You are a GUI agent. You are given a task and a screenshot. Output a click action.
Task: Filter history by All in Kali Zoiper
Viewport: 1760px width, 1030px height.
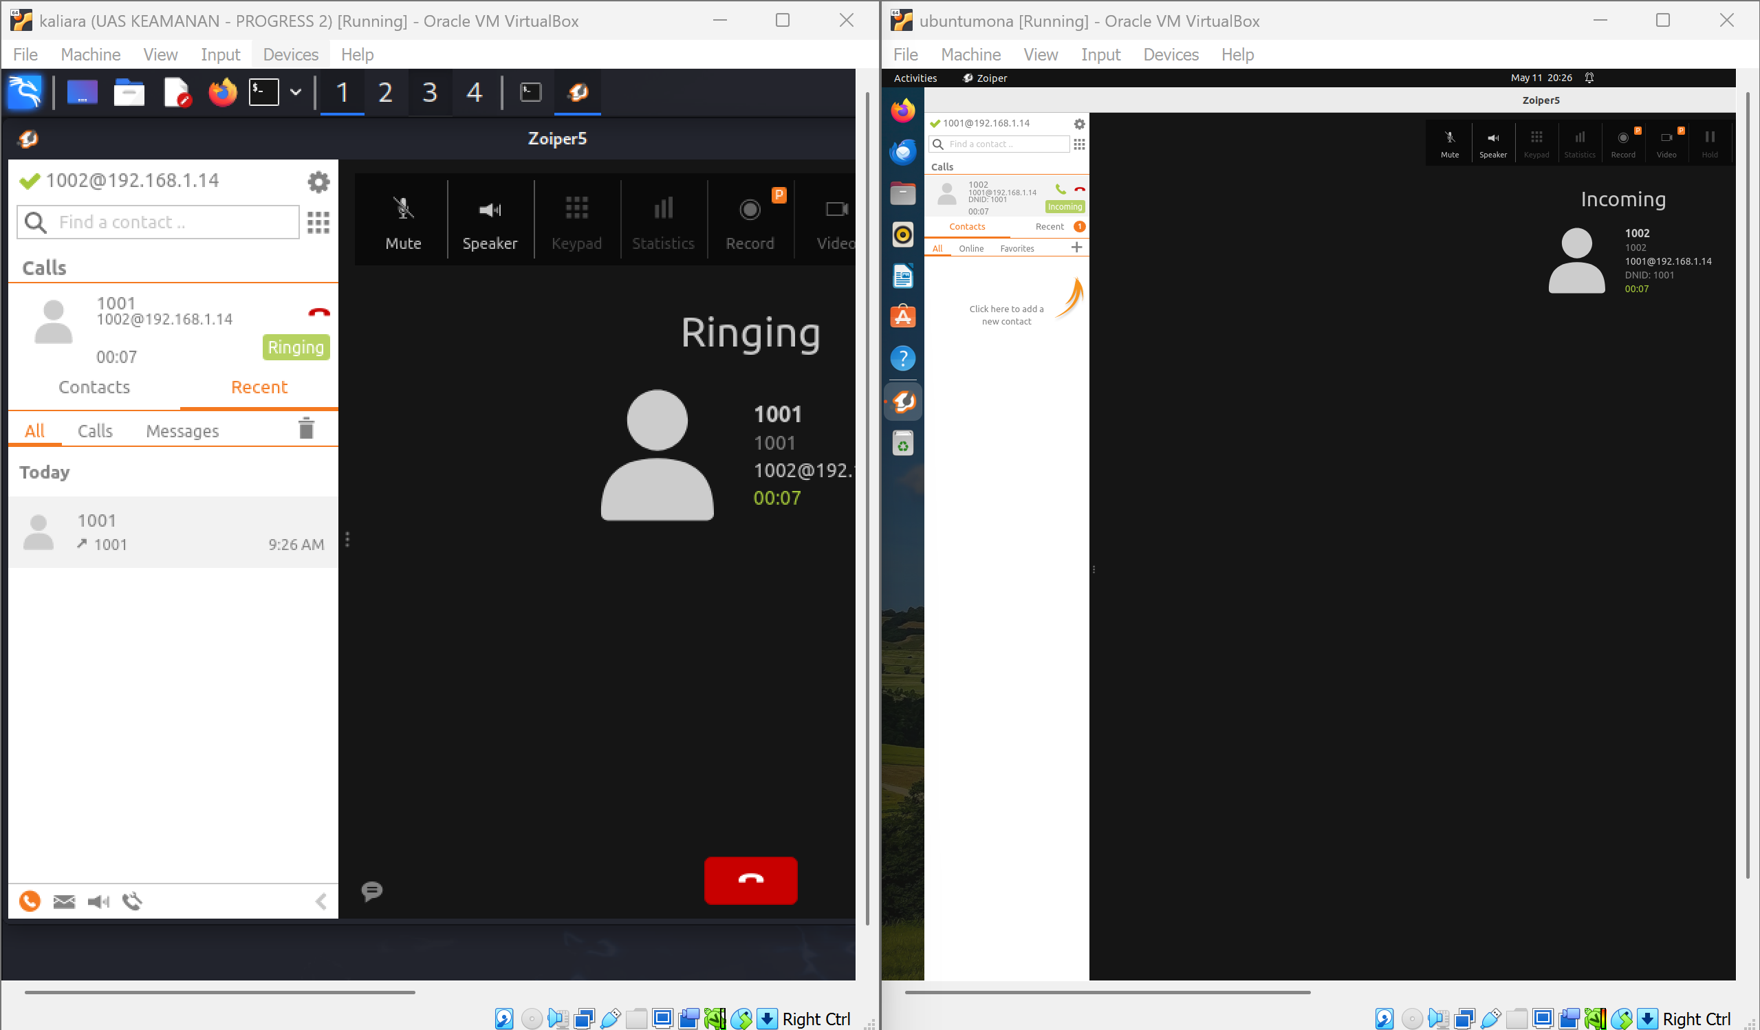[35, 431]
